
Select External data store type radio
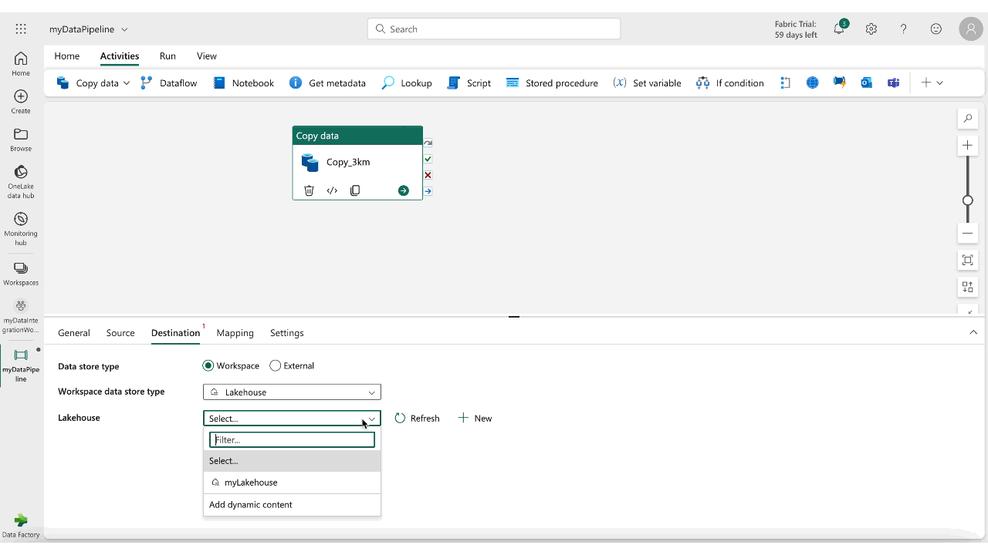tap(275, 365)
